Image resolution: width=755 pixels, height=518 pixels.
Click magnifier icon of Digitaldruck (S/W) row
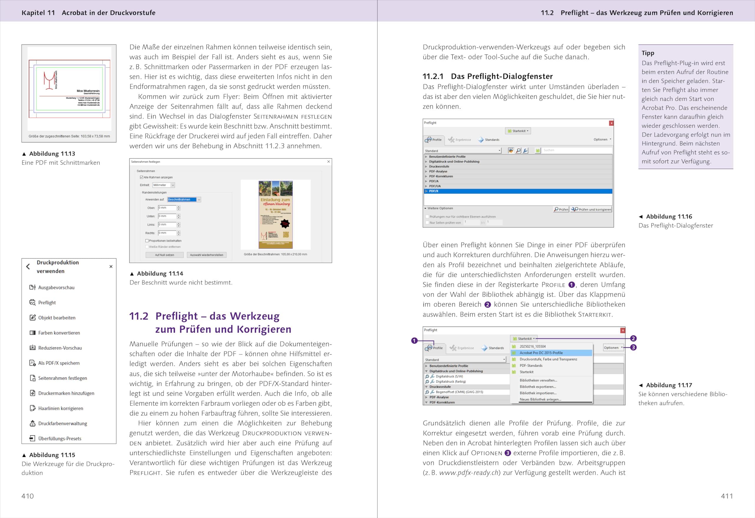click(x=427, y=376)
